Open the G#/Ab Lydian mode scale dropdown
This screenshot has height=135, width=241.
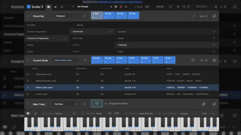pyautogui.click(x=65, y=60)
